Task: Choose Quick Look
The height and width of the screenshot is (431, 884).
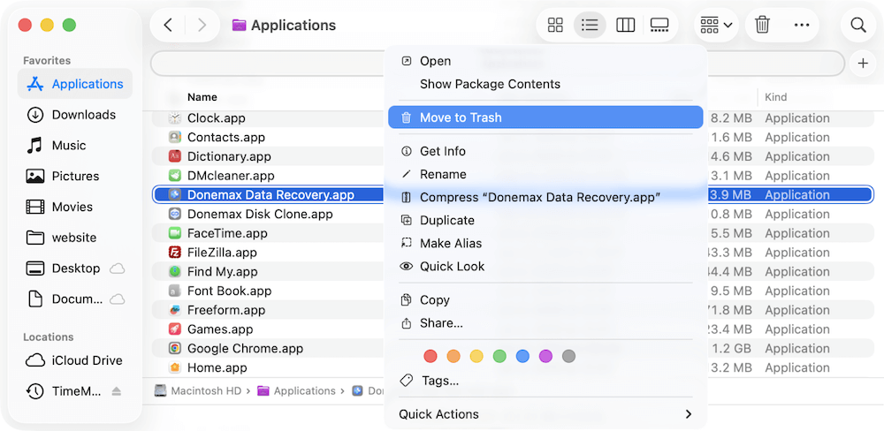Action: tap(545, 267)
